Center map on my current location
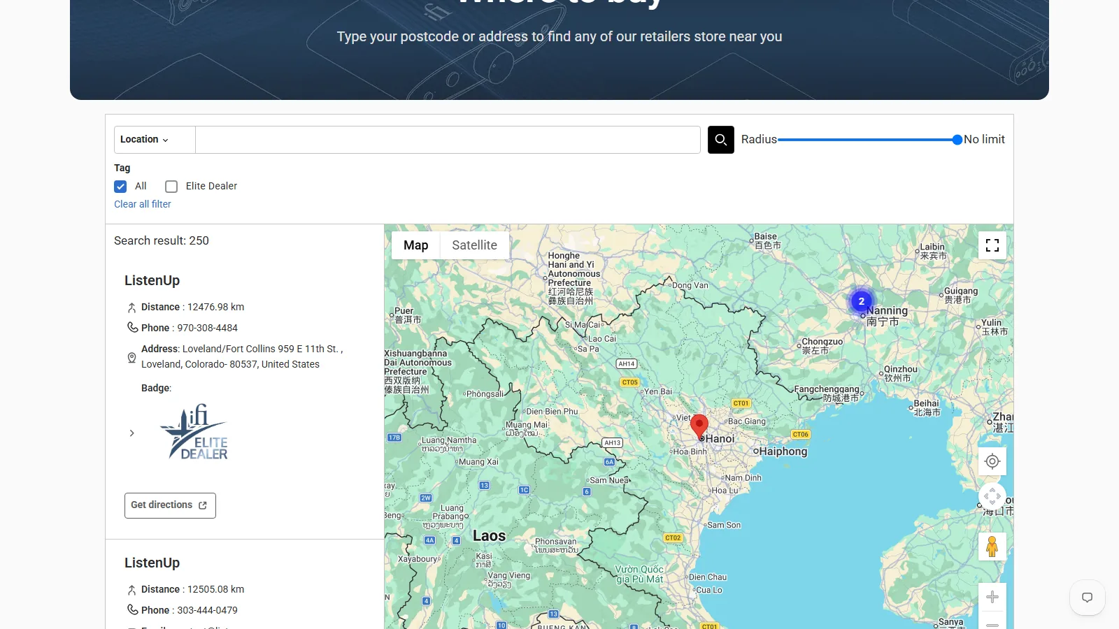1119x629 pixels. coord(992,461)
